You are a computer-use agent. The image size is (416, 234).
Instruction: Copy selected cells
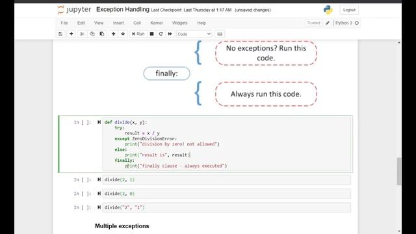point(92,34)
